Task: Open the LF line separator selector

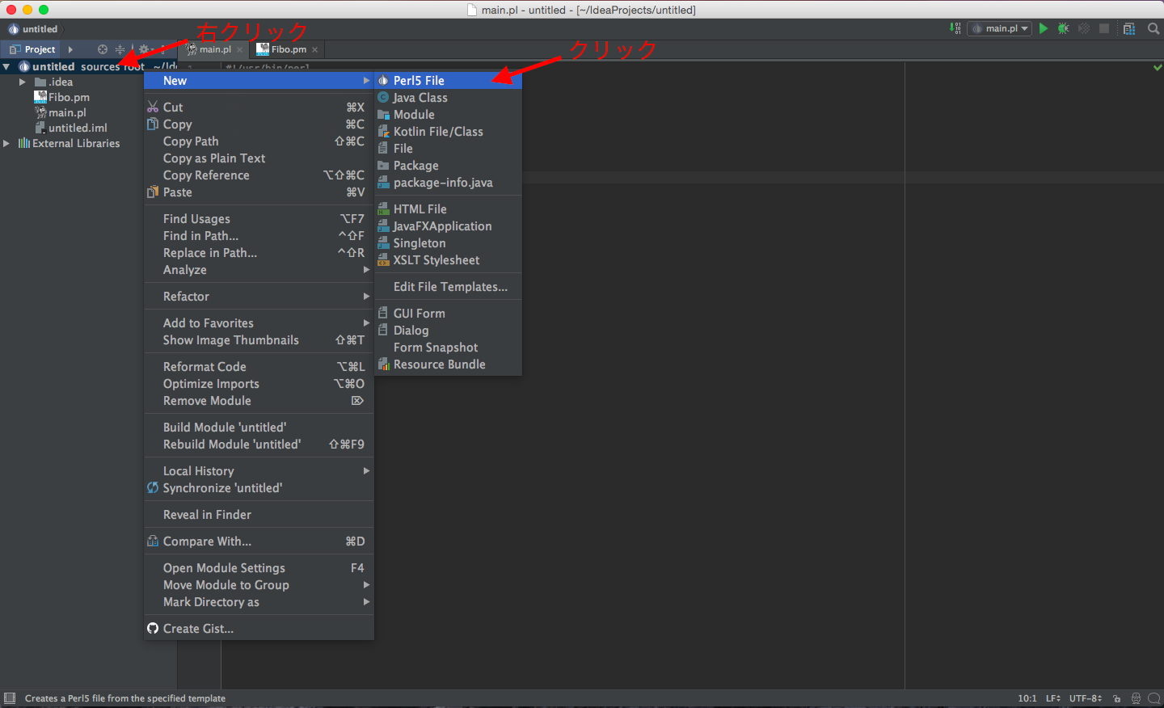Action: (x=1052, y=698)
